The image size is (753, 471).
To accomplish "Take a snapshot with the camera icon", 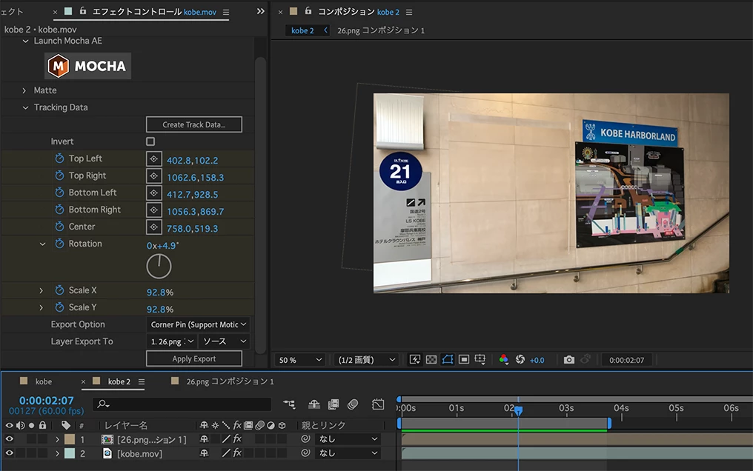I will (x=568, y=360).
